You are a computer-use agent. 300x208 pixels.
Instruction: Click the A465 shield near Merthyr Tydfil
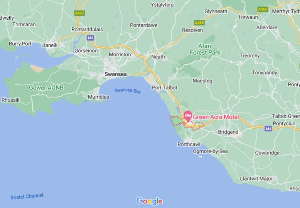point(263,9)
